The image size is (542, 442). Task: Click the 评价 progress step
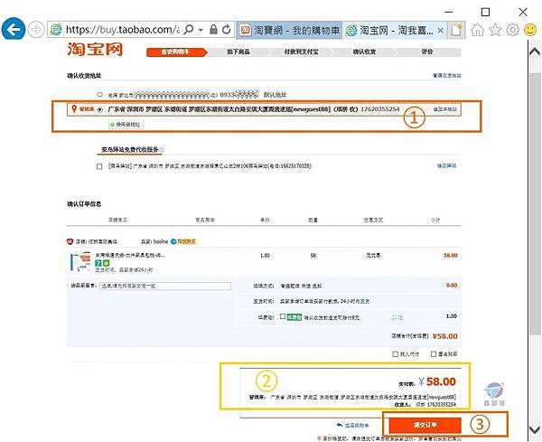[x=427, y=52]
